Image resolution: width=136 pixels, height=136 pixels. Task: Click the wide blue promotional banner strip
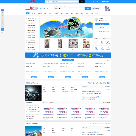68,55
